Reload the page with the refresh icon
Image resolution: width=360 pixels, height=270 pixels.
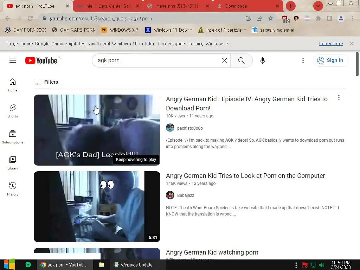point(30,18)
